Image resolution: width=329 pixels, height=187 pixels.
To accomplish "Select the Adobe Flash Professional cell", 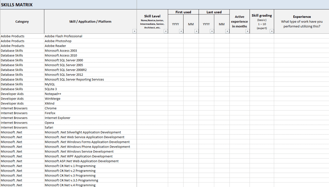I will (90, 36).
